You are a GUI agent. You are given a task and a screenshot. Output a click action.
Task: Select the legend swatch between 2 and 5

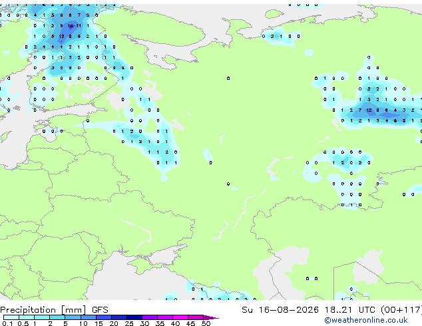tap(57, 317)
